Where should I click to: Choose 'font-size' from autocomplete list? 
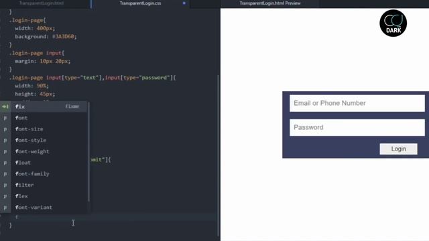coord(44,129)
